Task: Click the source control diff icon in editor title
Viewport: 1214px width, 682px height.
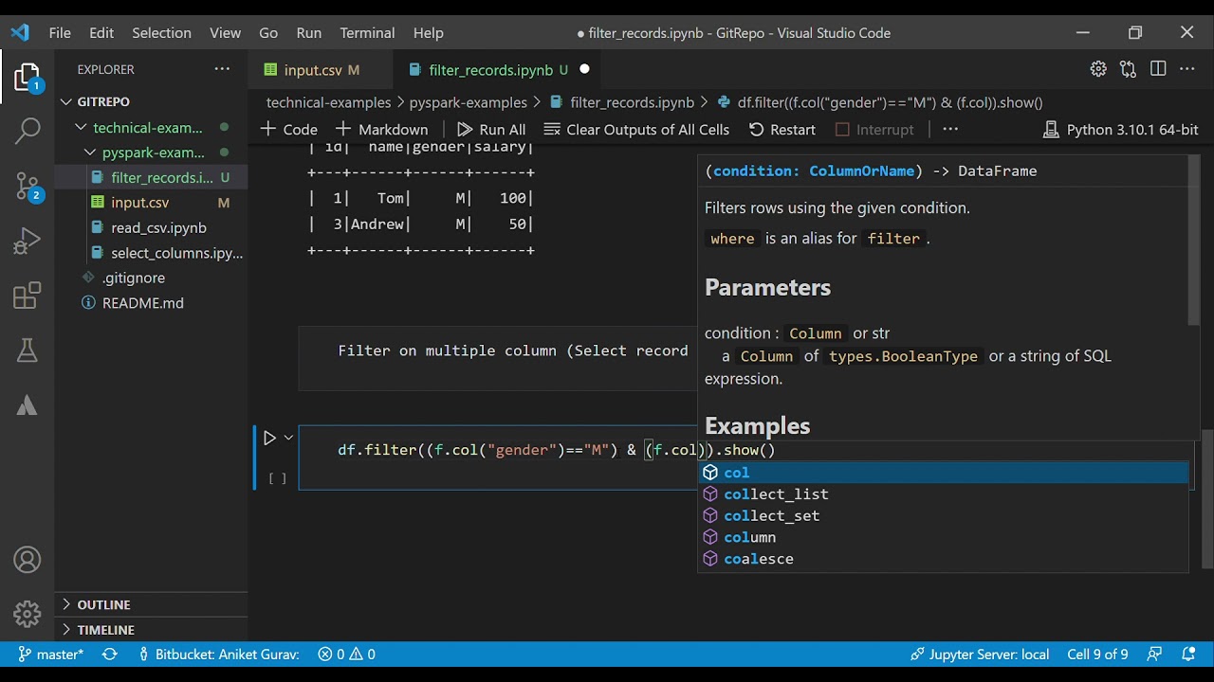Action: tap(1128, 69)
